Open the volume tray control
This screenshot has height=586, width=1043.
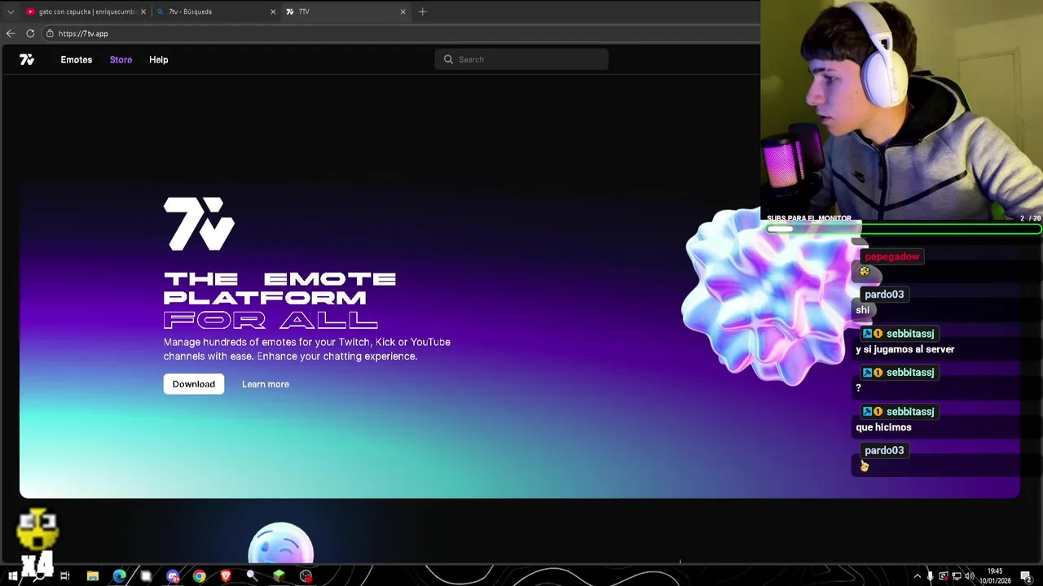970,576
